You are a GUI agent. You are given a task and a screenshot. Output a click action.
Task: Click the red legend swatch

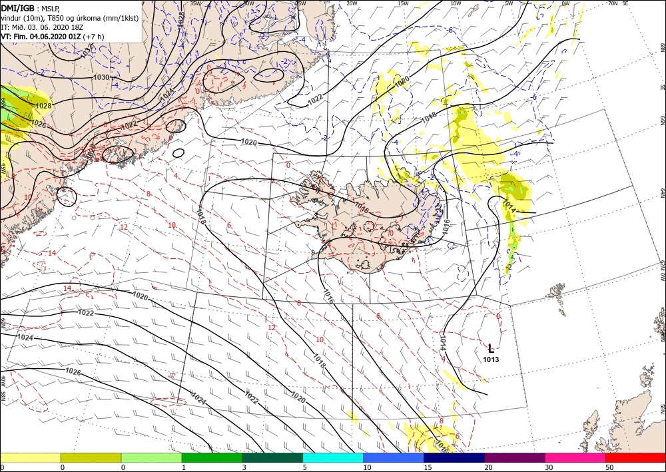tap(635, 457)
